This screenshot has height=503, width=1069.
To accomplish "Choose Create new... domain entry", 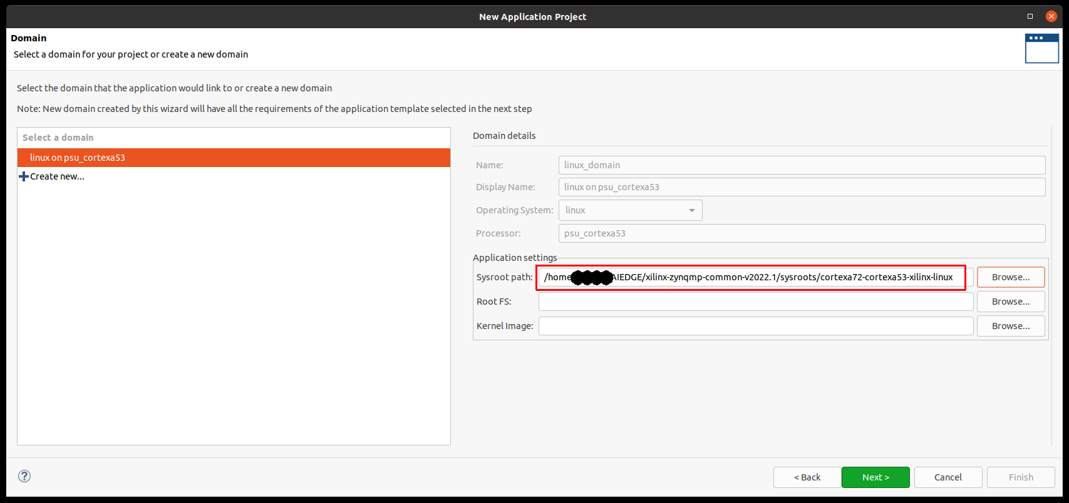I will (57, 176).
